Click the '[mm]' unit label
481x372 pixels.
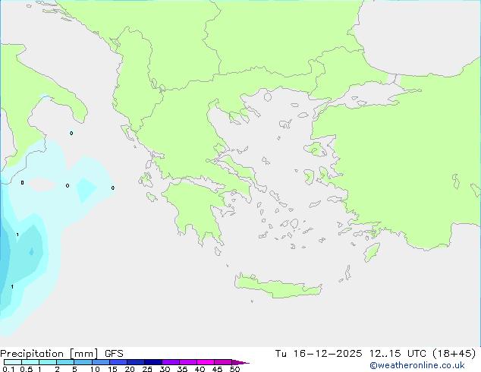pyautogui.click(x=83, y=354)
